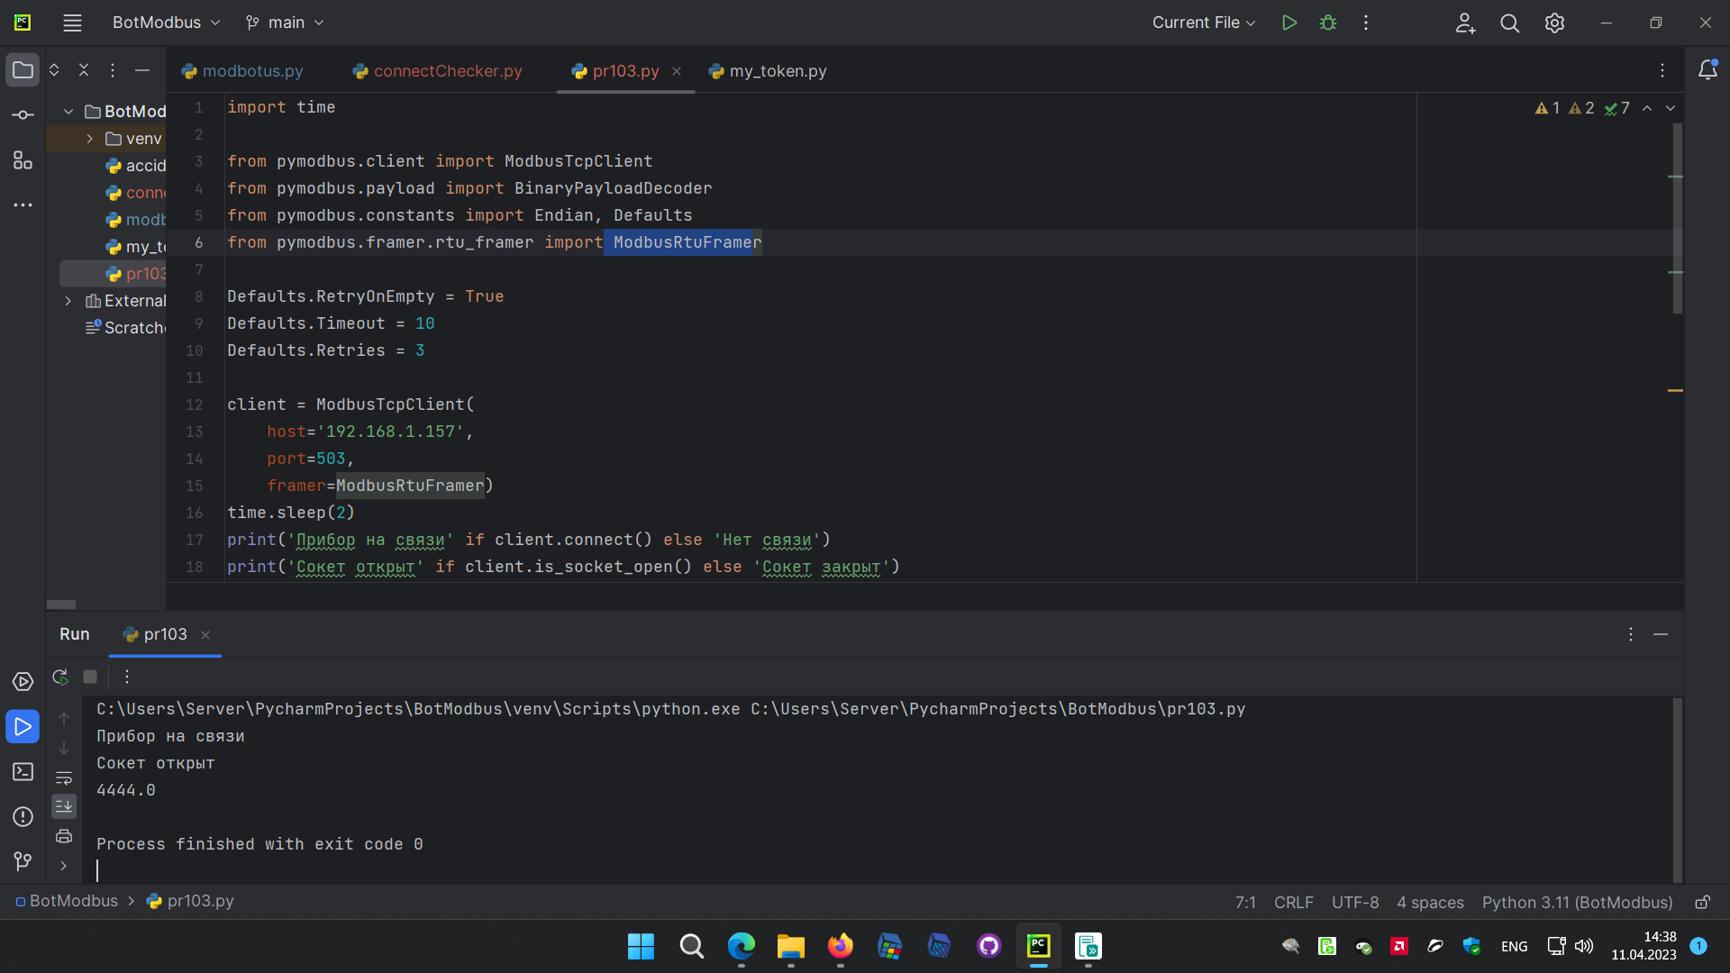
Task: Start debugging with the bug icon
Action: (1328, 23)
